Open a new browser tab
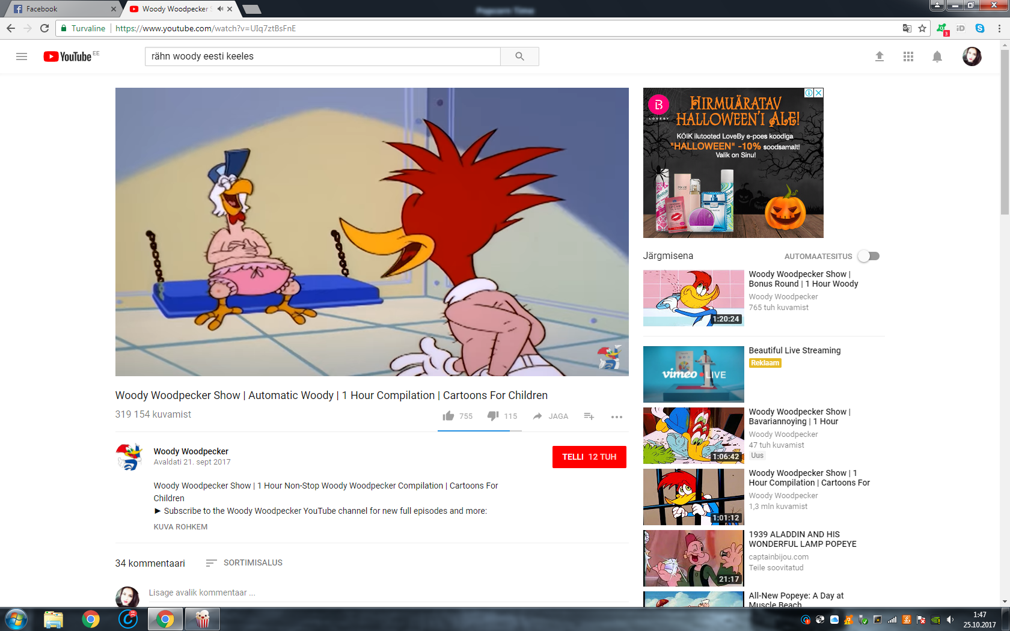Screen dimensions: 1010x631 click(252, 9)
